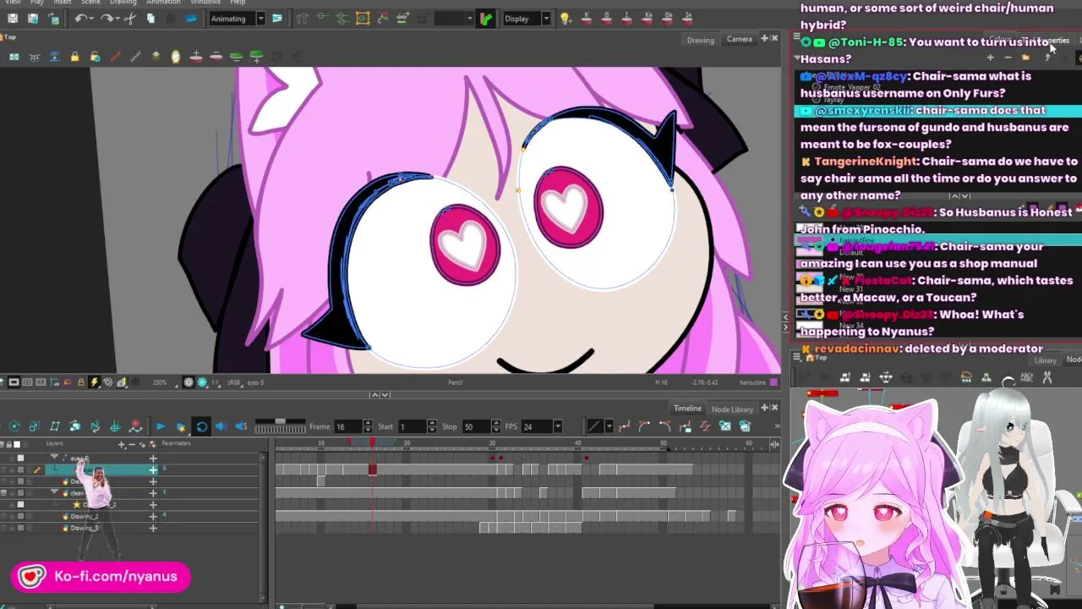The height and width of the screenshot is (609, 1082).
Task: Click the peg icon labeled K
Action: (586, 19)
